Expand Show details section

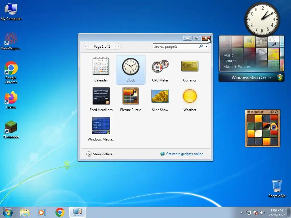99,154
